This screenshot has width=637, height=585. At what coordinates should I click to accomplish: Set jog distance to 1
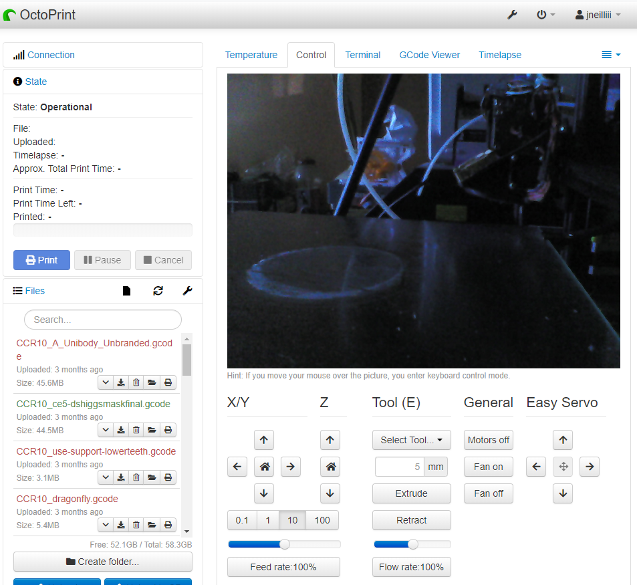pos(268,520)
